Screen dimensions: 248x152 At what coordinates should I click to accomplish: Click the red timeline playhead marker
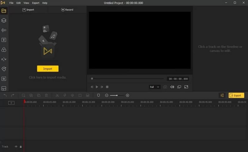point(24,102)
